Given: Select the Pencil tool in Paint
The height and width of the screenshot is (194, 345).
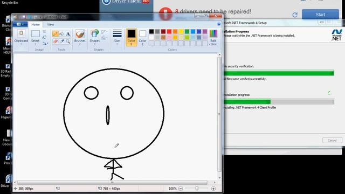Looking at the screenshot, I should tap(55, 34).
